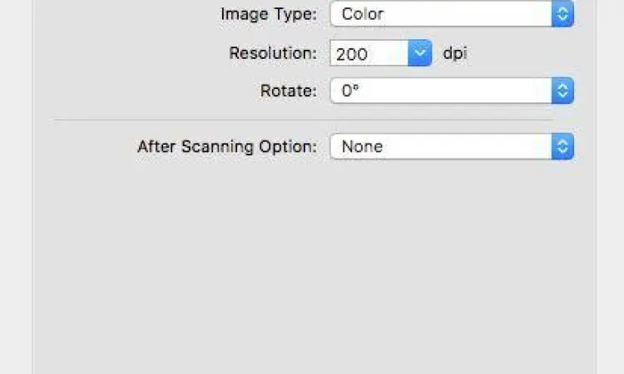Expand the Resolution dropdown chevron
The image size is (624, 374).
tap(421, 54)
